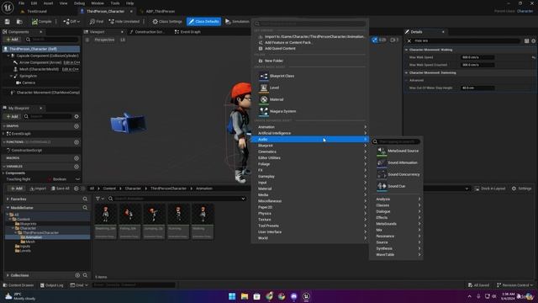Click the Save All button
Screen dimensions: 538x303
tap(61, 189)
